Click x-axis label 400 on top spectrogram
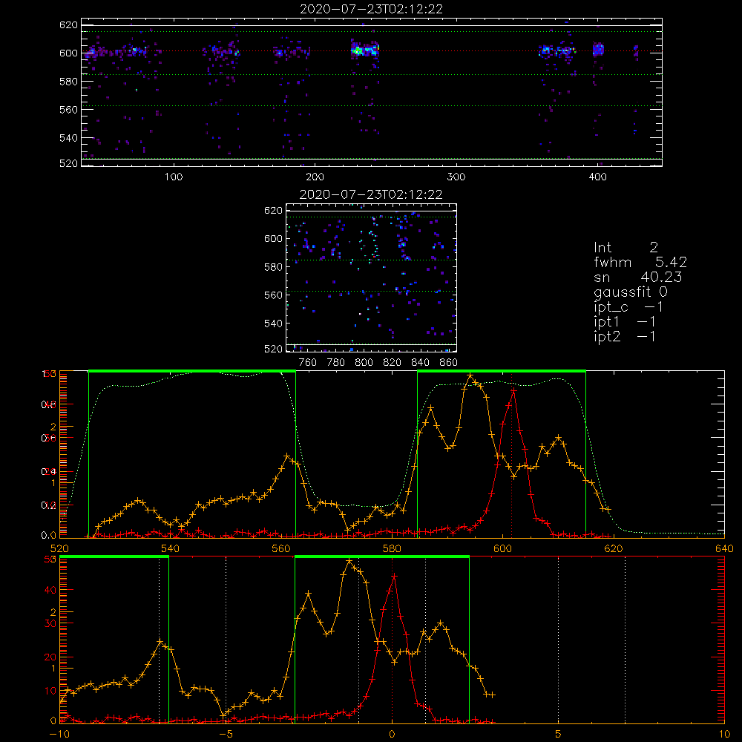Screen dimensions: 742x742 pos(597,177)
